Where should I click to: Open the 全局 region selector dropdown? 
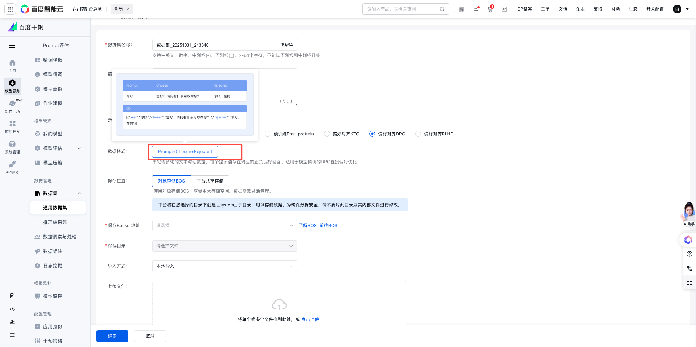tap(121, 9)
